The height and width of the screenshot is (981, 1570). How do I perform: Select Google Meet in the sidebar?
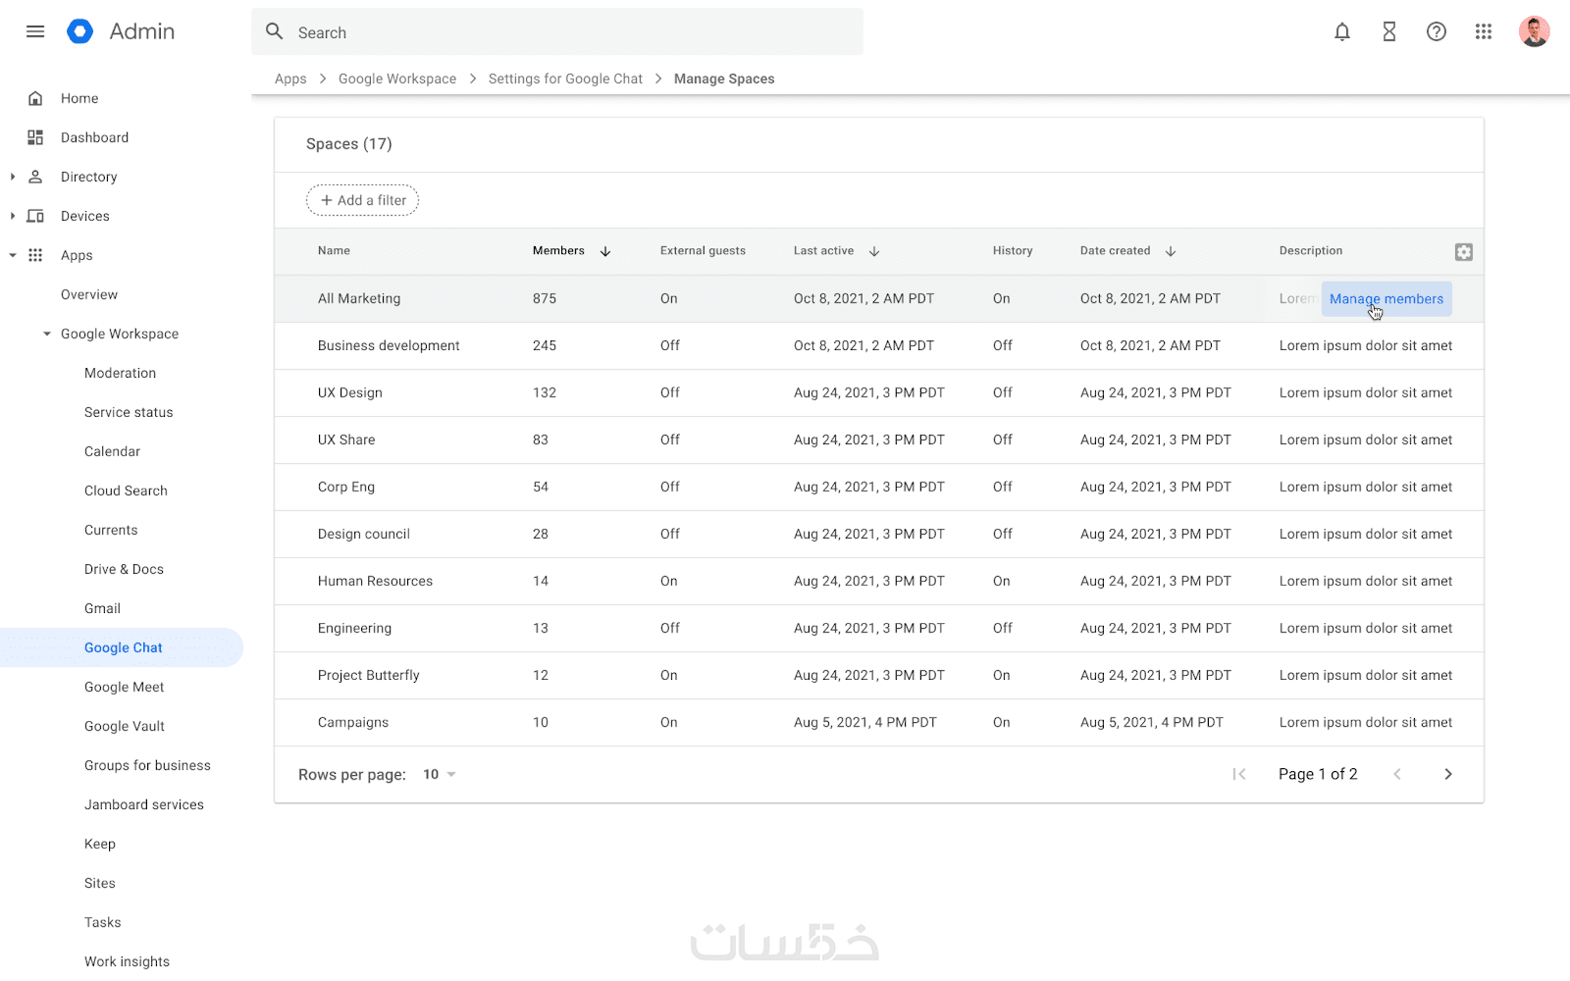pos(125,687)
